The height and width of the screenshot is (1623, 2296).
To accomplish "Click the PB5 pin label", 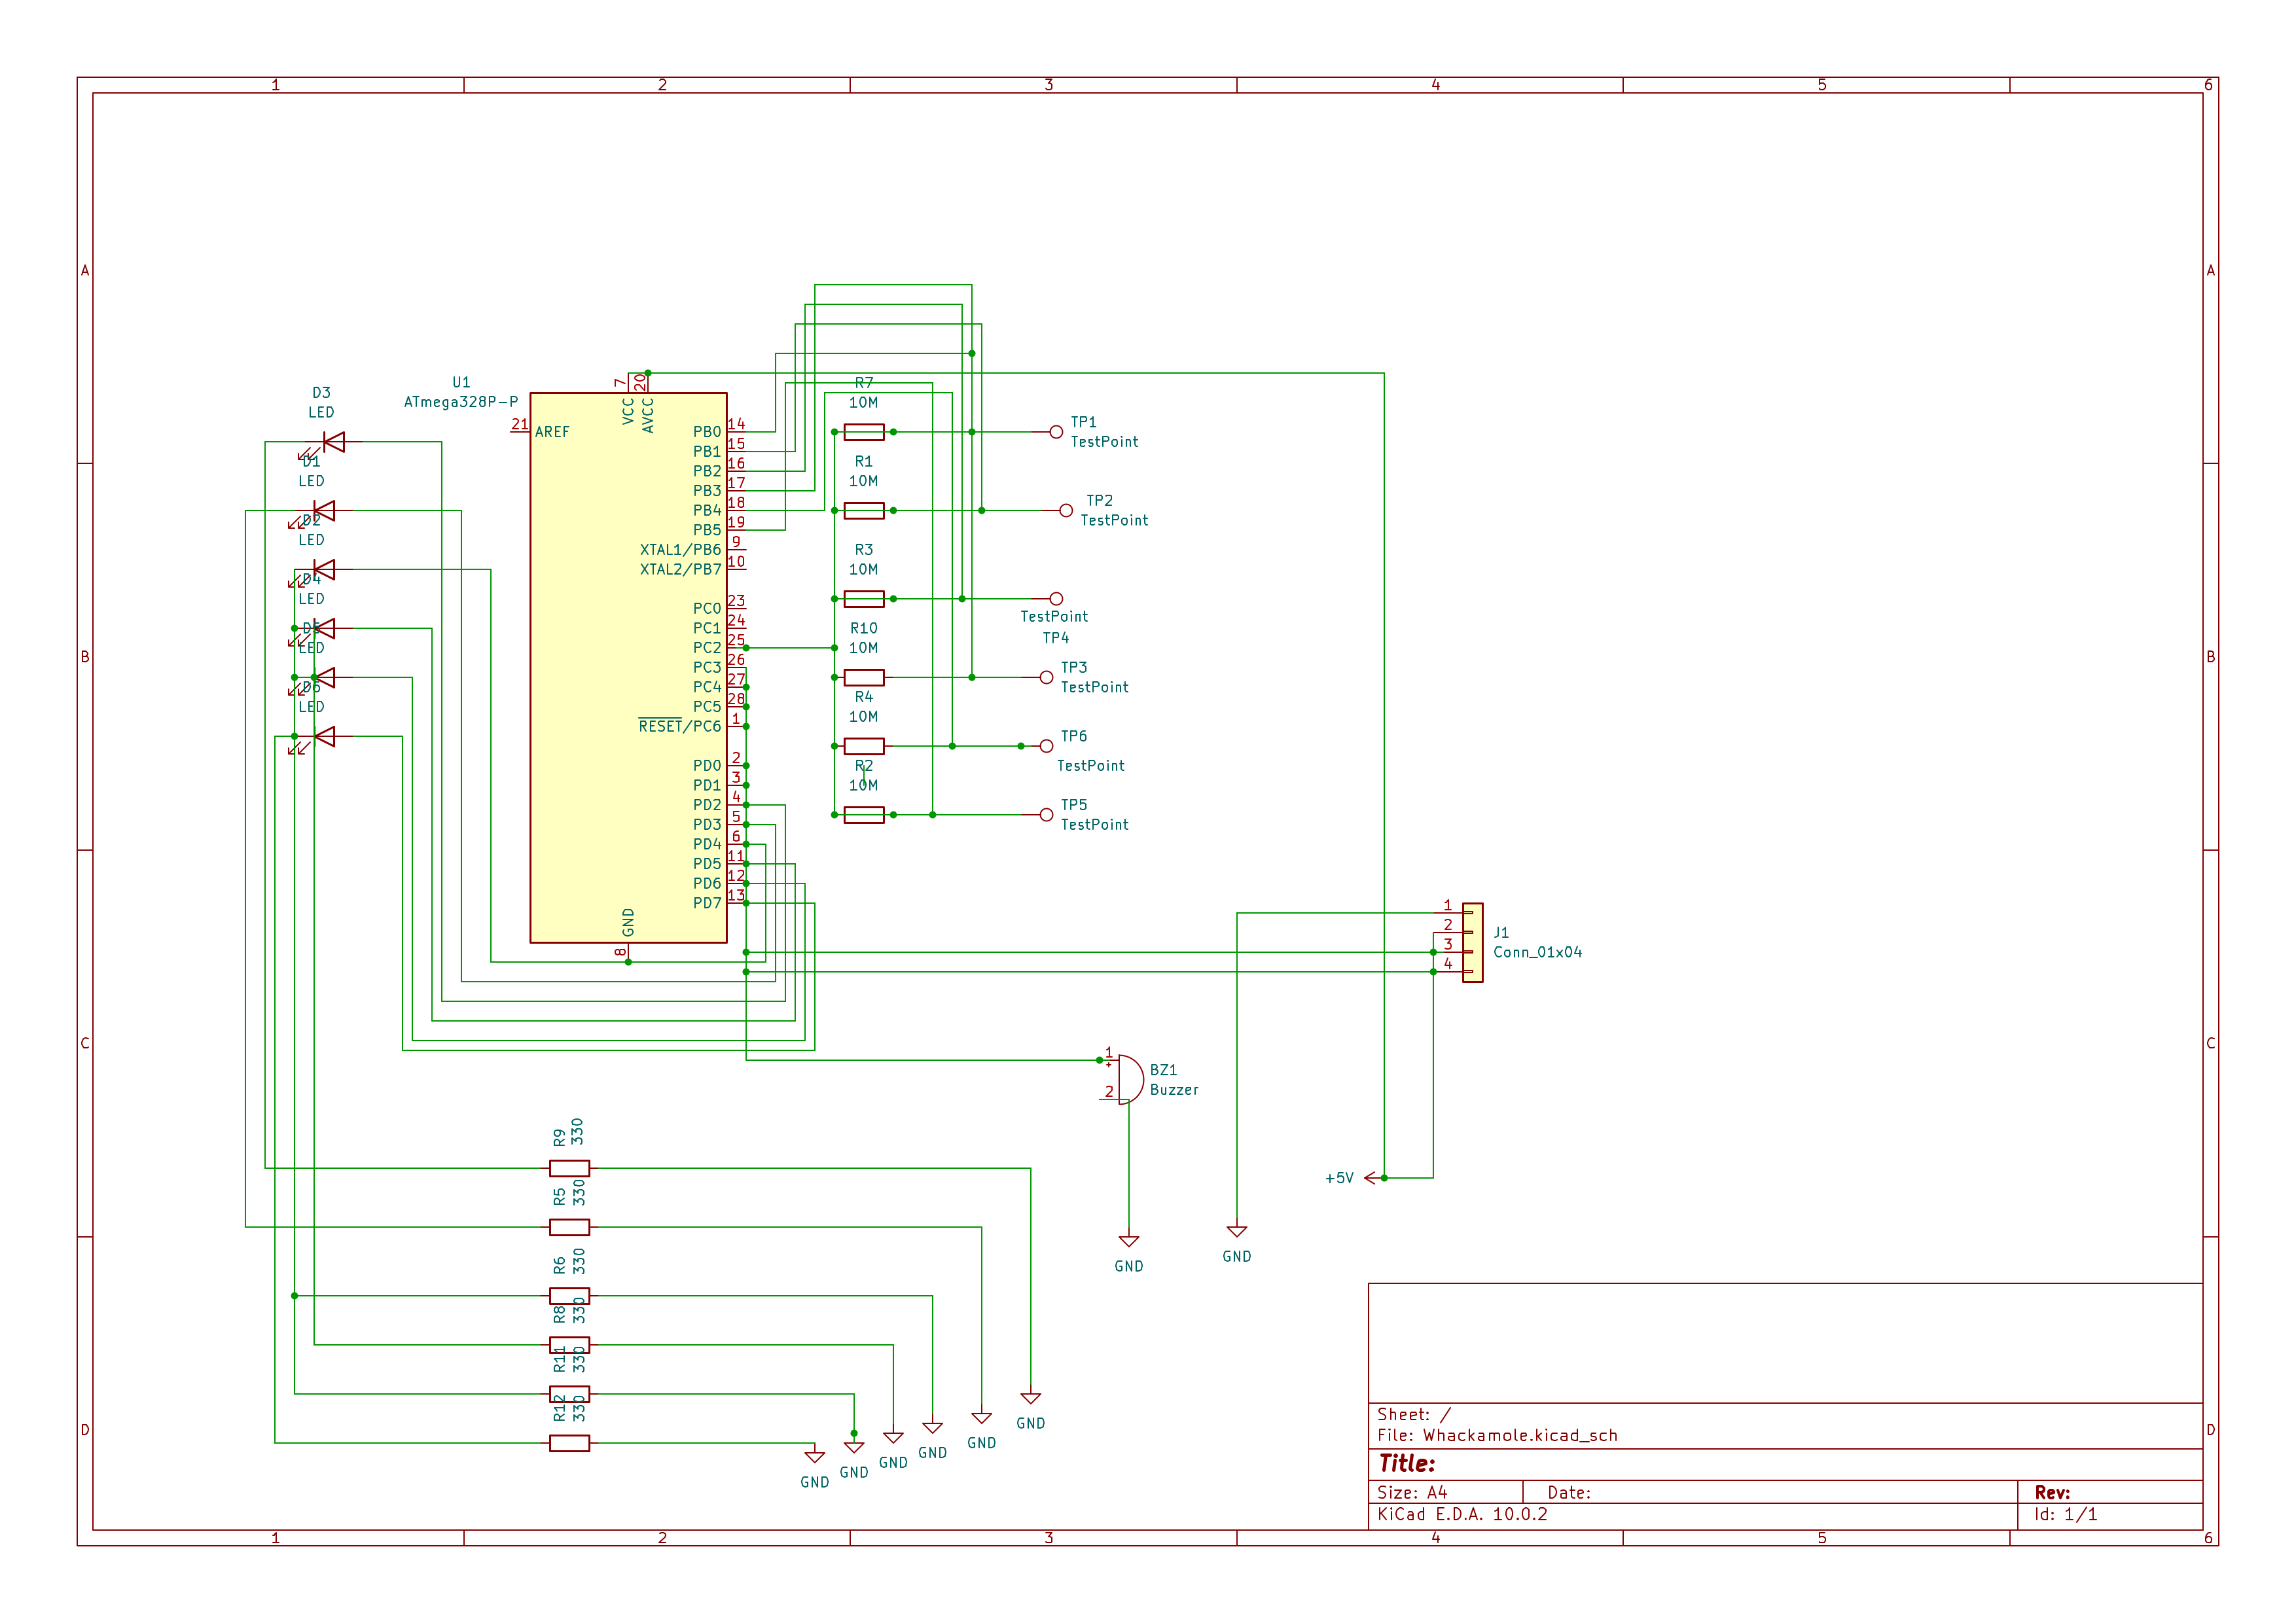I will tap(707, 530).
